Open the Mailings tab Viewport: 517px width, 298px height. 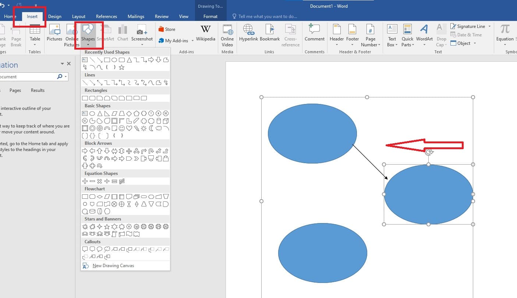136,17
